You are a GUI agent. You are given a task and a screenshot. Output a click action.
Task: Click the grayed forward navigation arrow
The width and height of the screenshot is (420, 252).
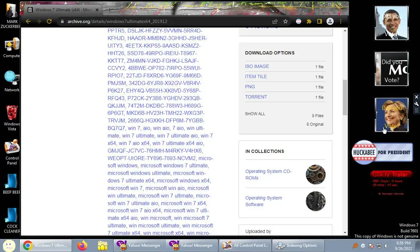point(39,21)
